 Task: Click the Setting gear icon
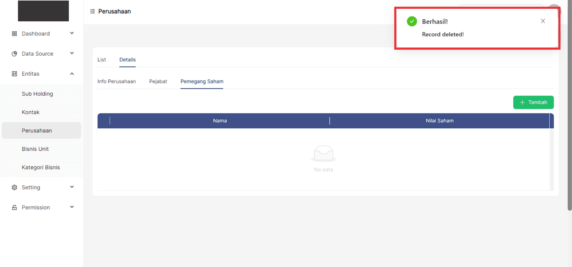click(x=14, y=187)
